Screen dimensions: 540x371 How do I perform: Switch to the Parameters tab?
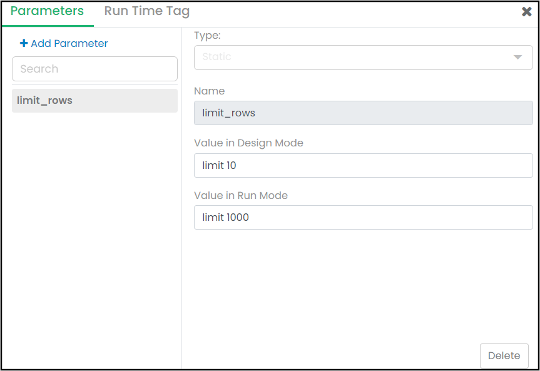47,11
